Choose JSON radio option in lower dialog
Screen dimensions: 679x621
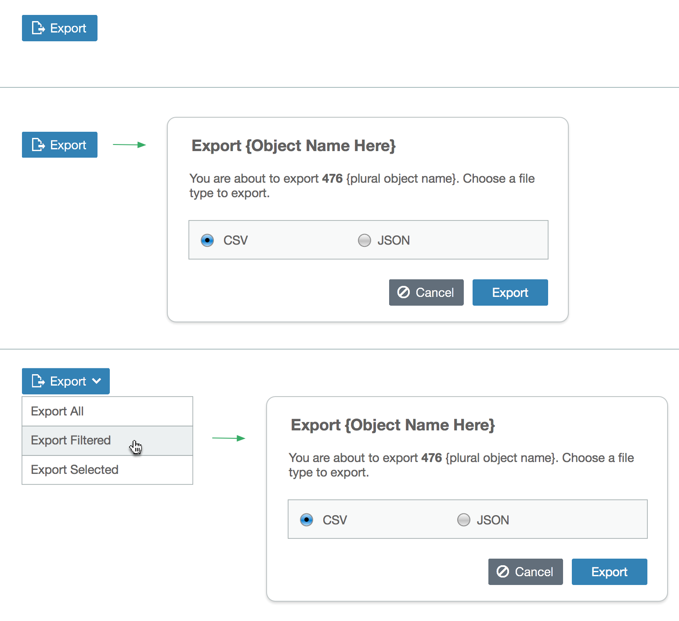click(x=464, y=520)
